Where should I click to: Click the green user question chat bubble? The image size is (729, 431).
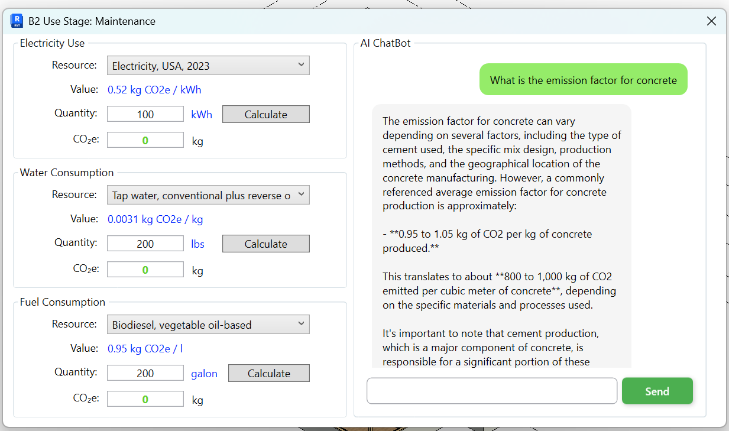click(583, 80)
